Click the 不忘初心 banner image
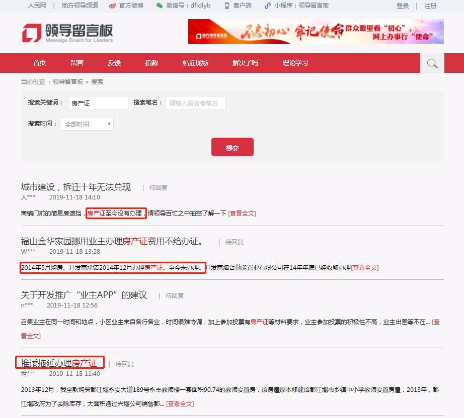464x418 pixels. 316,31
